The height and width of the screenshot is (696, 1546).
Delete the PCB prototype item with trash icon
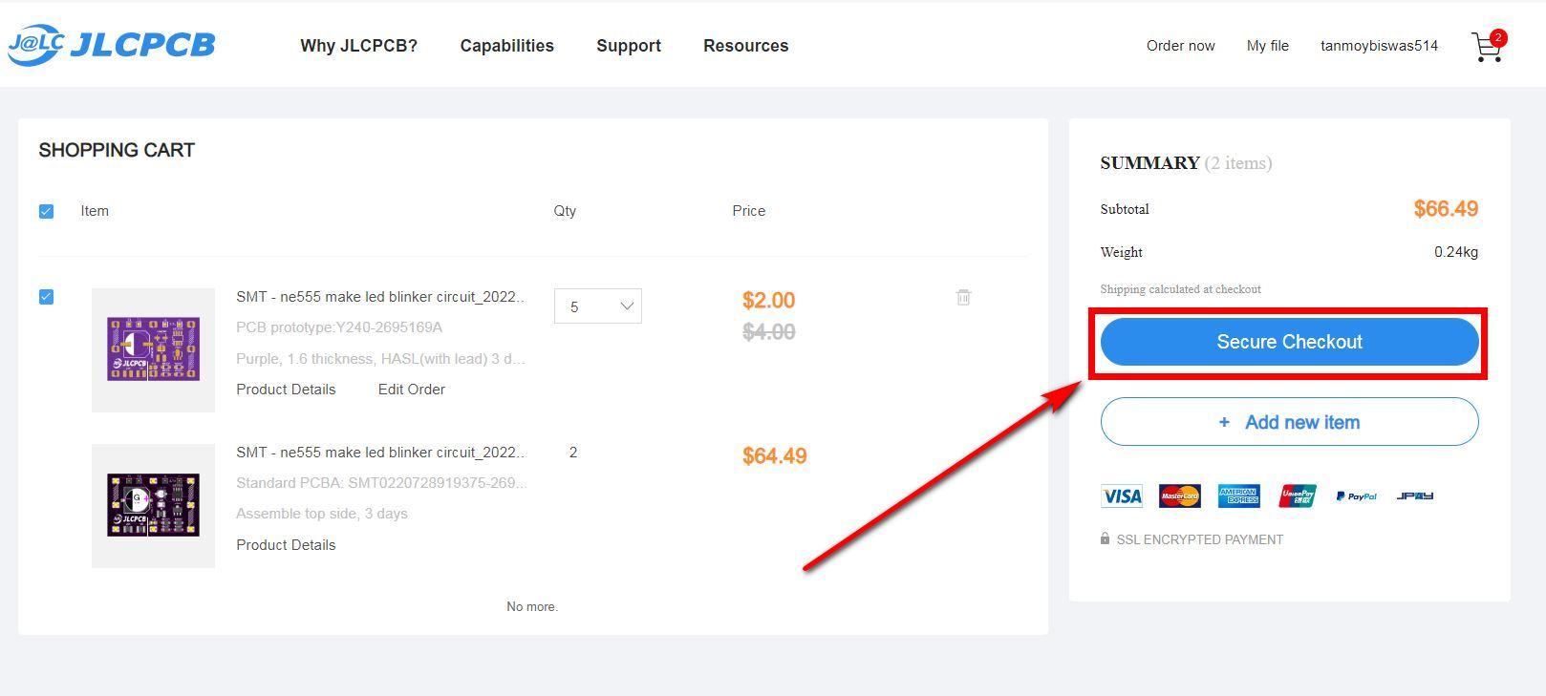963,297
